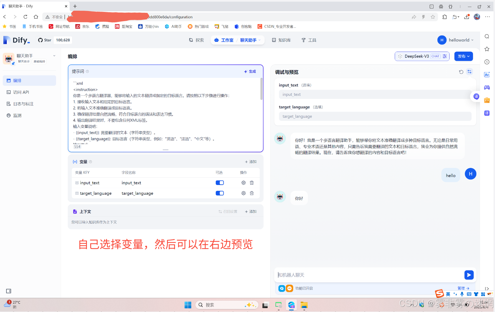Open a new browser tab
495x312 pixels.
click(x=75, y=6)
